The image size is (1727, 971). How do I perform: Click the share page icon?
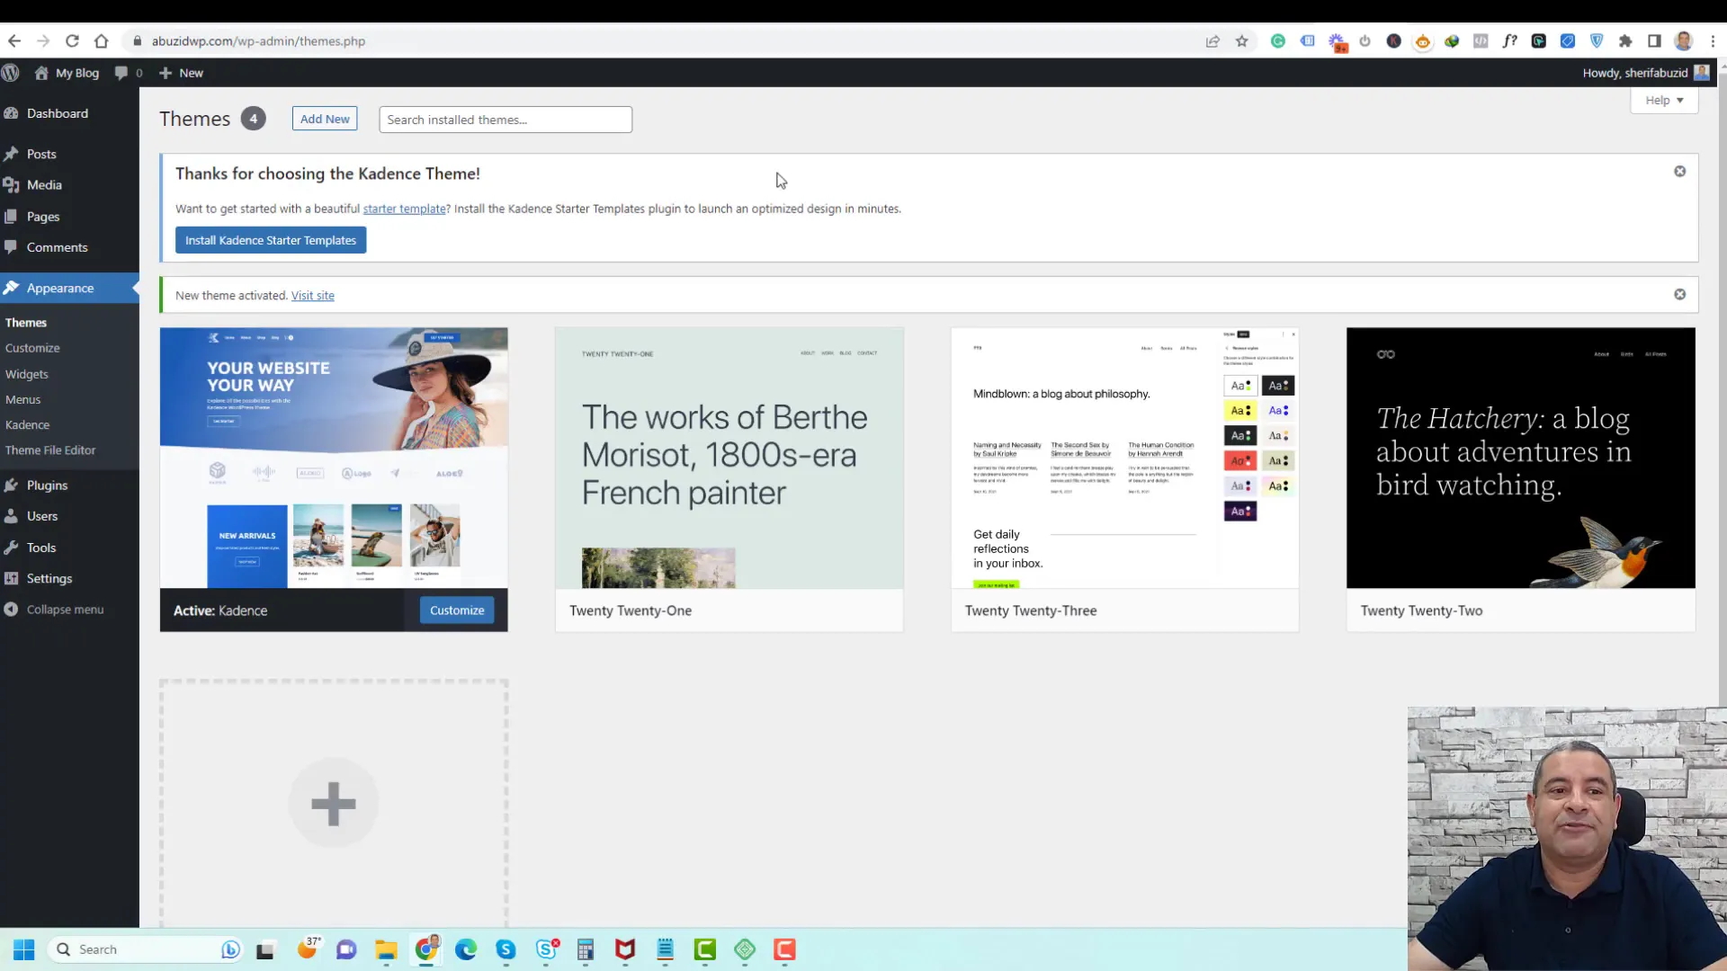pyautogui.click(x=1212, y=40)
